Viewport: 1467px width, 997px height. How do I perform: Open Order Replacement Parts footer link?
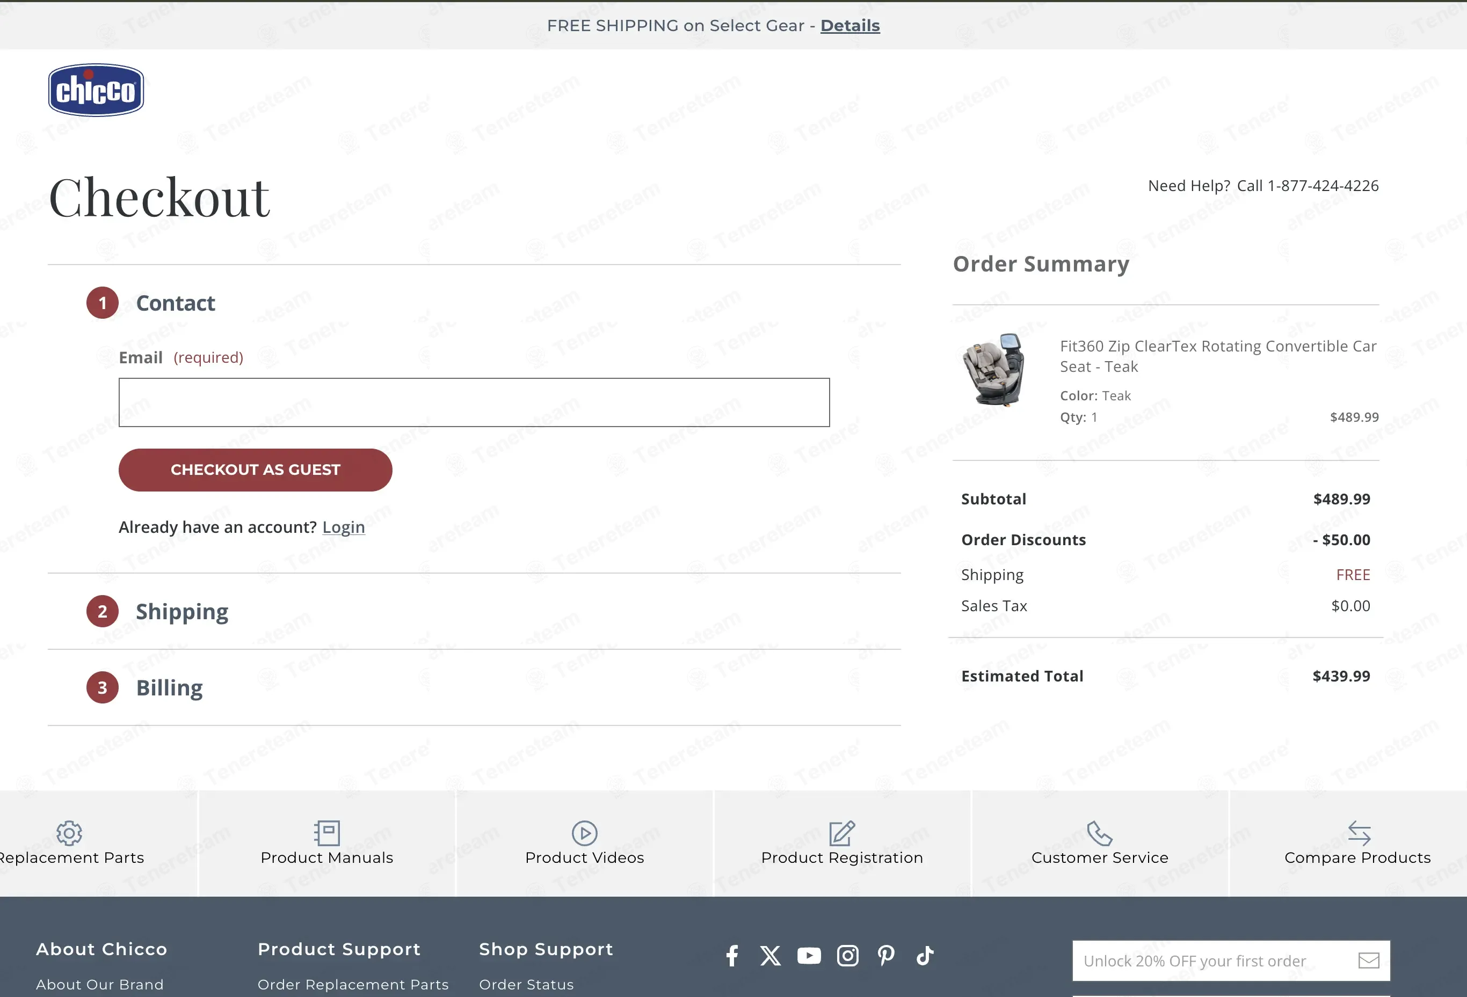[x=353, y=984]
